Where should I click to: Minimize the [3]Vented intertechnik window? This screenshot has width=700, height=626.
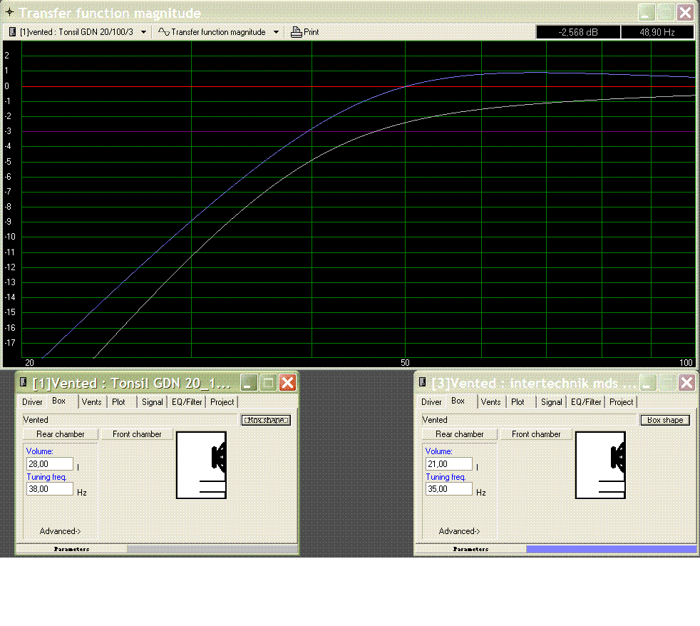[648, 383]
